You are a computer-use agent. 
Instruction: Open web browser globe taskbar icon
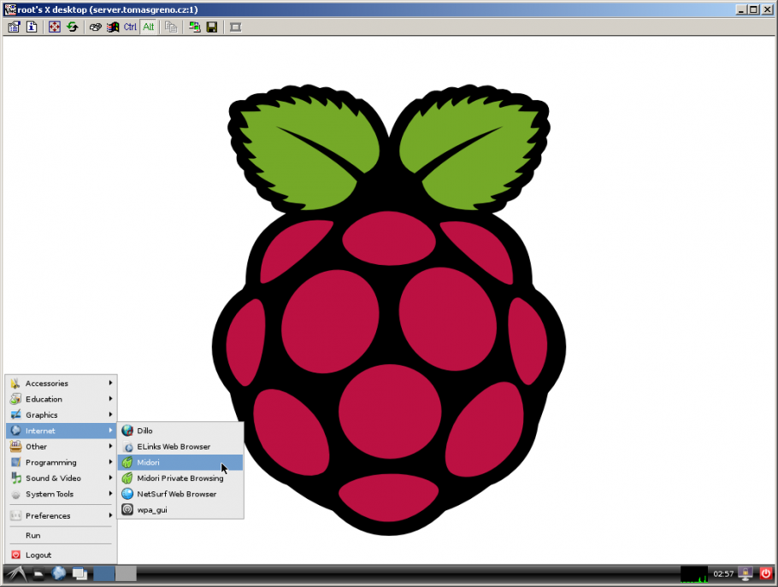pyautogui.click(x=58, y=573)
